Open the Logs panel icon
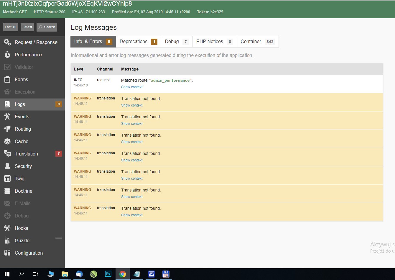The width and height of the screenshot is (395, 280). point(7,104)
